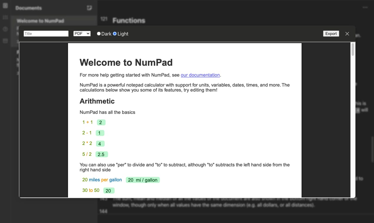Close the export dialog with X

(x=347, y=34)
